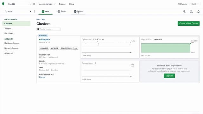This screenshot has width=203, height=114.
Task: Click the COLLECTIONS button
Action: pos(66,48)
